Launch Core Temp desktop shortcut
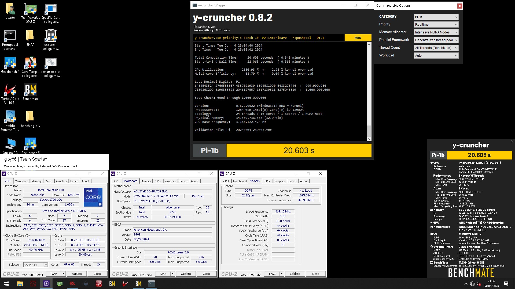The height and width of the screenshot is (289, 515). (x=30, y=67)
